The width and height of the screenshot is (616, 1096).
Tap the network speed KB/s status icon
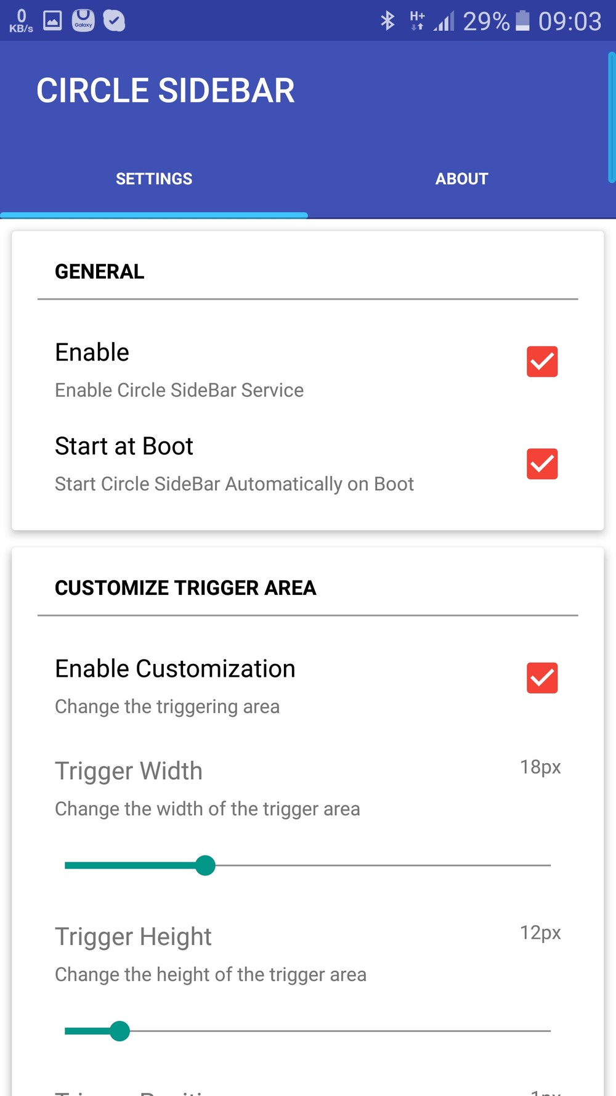(x=21, y=21)
